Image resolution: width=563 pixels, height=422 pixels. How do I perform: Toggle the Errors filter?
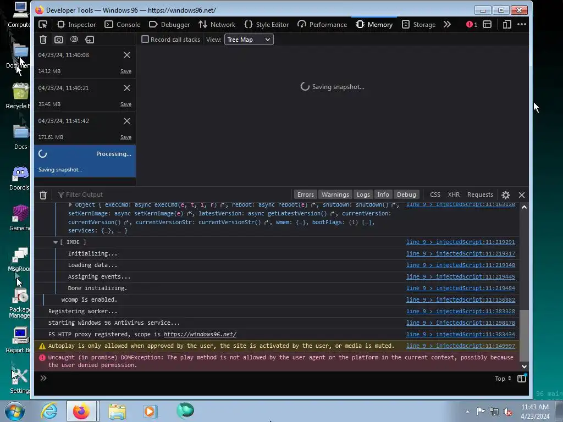point(306,195)
